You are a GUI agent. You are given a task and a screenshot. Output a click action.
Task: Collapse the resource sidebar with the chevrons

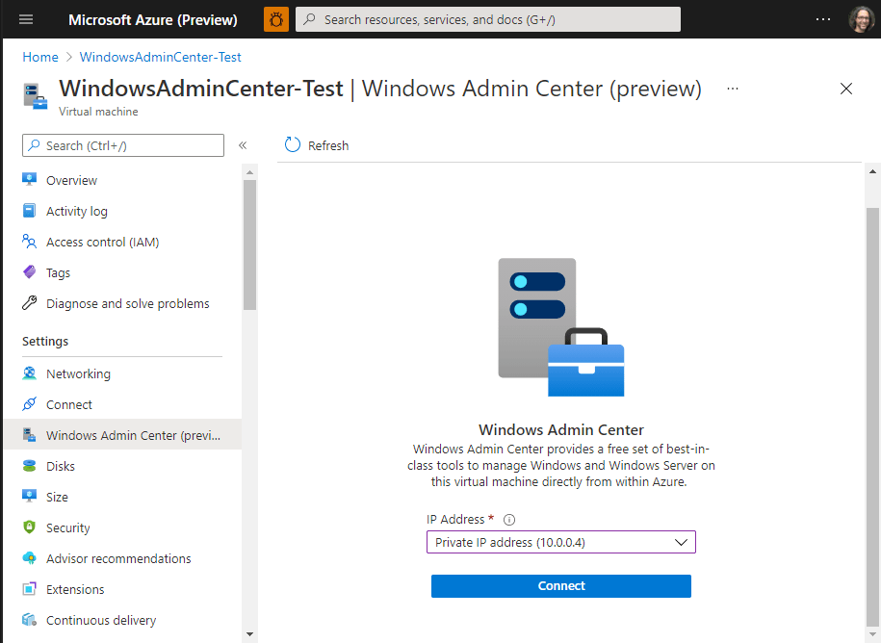click(243, 144)
